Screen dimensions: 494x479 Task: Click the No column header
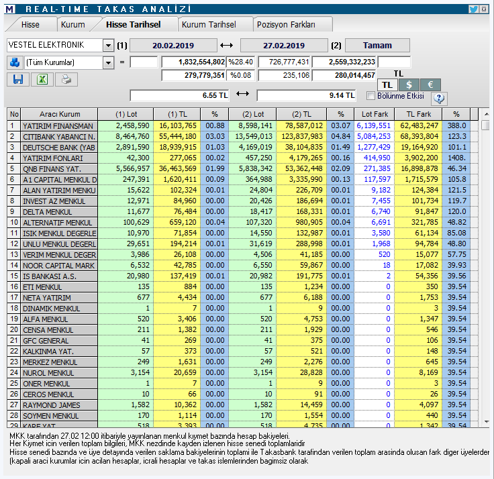(14, 114)
